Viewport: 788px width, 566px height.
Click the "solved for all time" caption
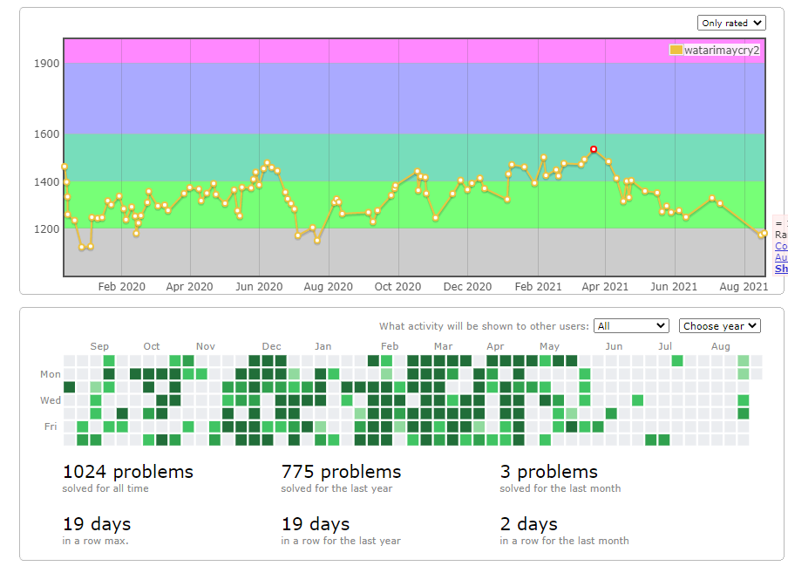click(x=105, y=488)
